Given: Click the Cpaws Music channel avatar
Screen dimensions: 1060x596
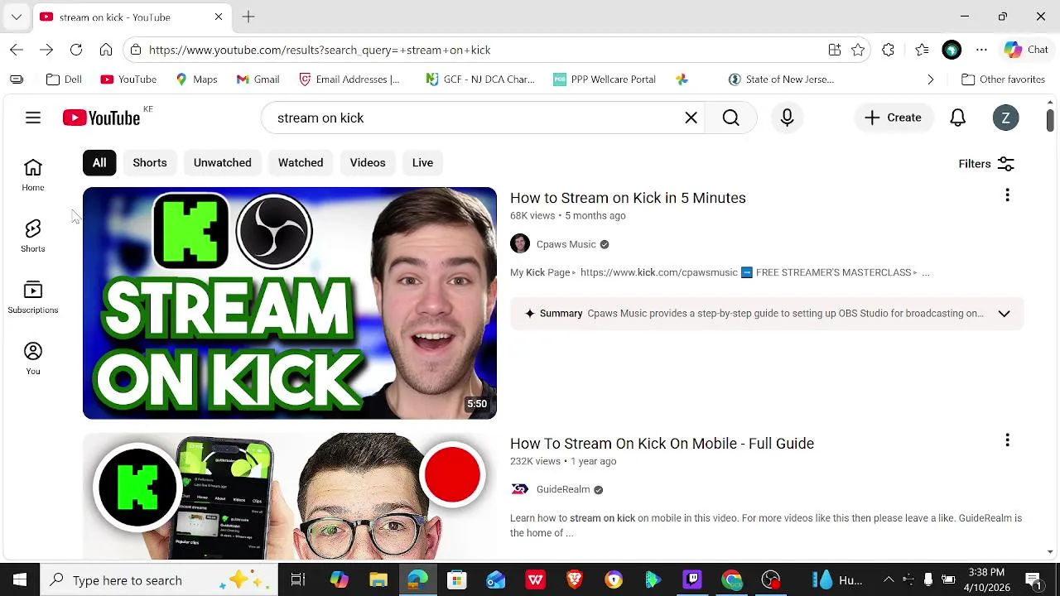Looking at the screenshot, I should point(519,244).
